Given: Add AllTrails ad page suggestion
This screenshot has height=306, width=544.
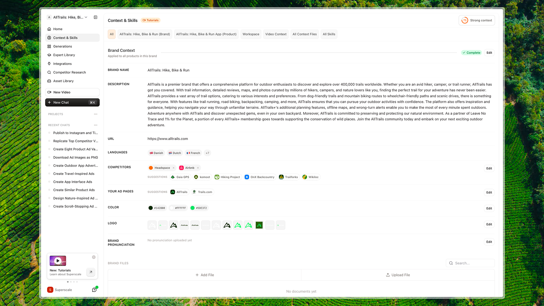Looking at the screenshot, I should 179,192.
